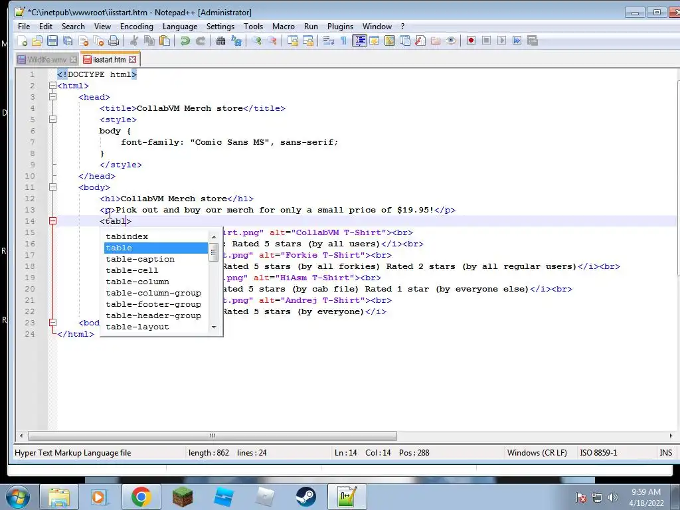
Task: Click Run macro multiple times icon
Action: pyautogui.click(x=517, y=41)
